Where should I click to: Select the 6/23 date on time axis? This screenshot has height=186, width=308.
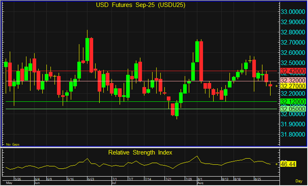click(90, 179)
